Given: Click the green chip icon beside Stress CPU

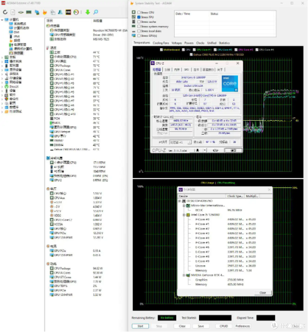Looking at the screenshot, I should point(133,12).
